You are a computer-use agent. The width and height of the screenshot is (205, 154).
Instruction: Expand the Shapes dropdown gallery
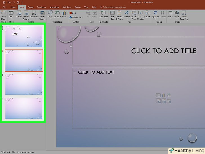click(50, 19)
